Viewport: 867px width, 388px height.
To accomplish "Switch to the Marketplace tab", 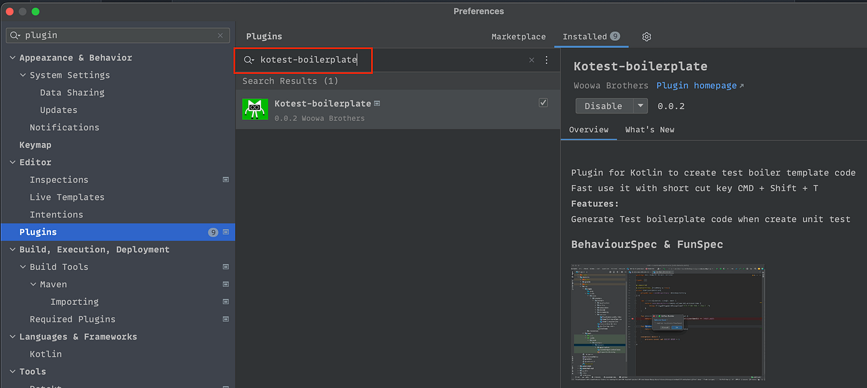I will 518,36.
